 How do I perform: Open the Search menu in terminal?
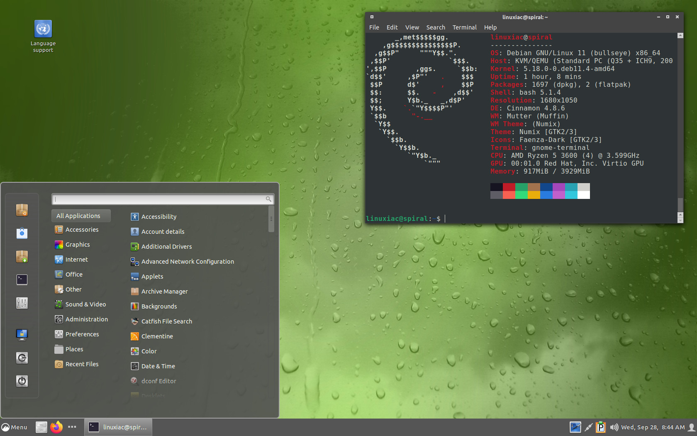click(x=436, y=27)
